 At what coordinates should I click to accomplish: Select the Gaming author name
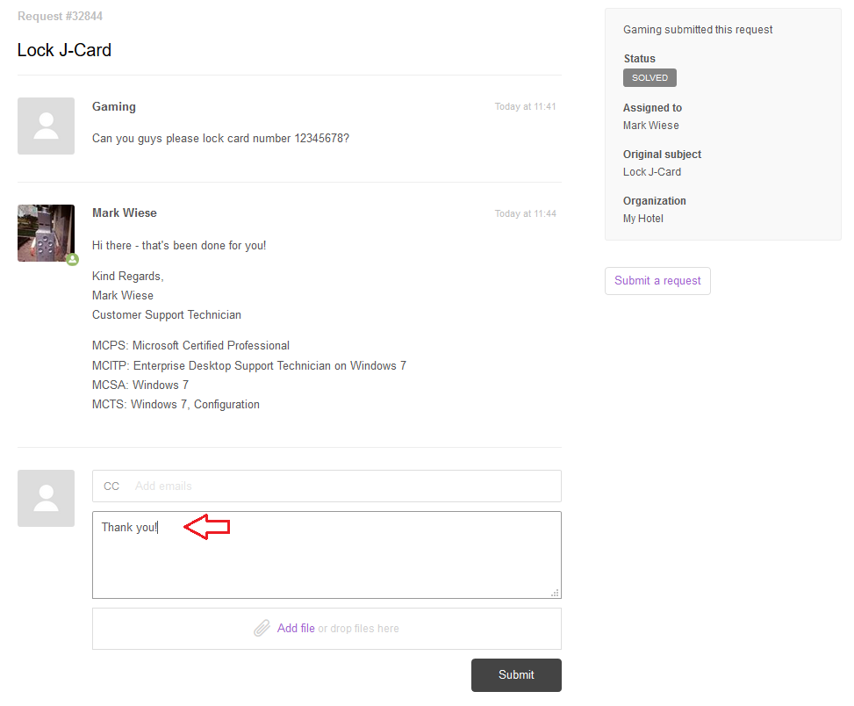[x=114, y=107]
